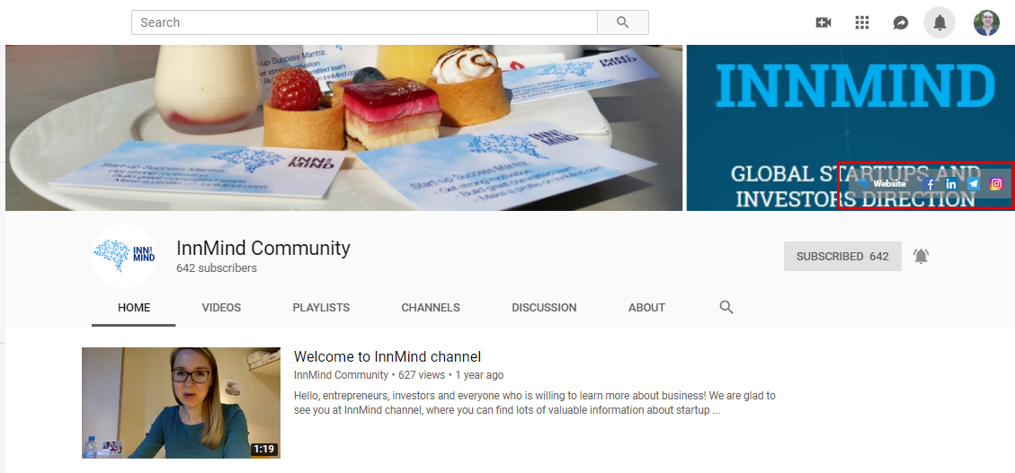The width and height of the screenshot is (1015, 473).
Task: Click the SUBSCRIBED 642 button
Action: [842, 257]
